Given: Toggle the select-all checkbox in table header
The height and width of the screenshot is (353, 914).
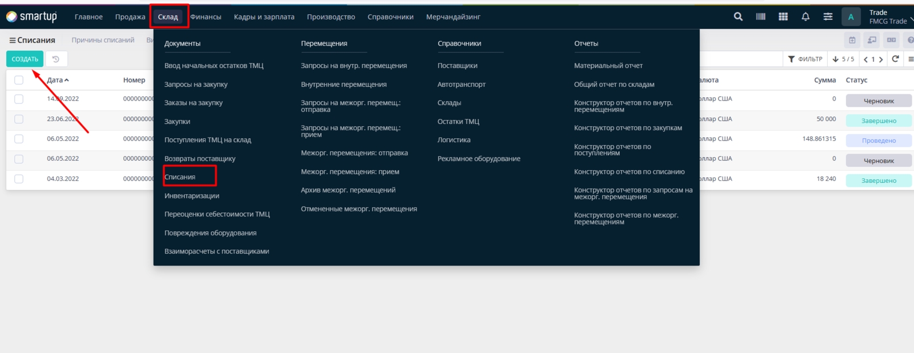Looking at the screenshot, I should 19,80.
